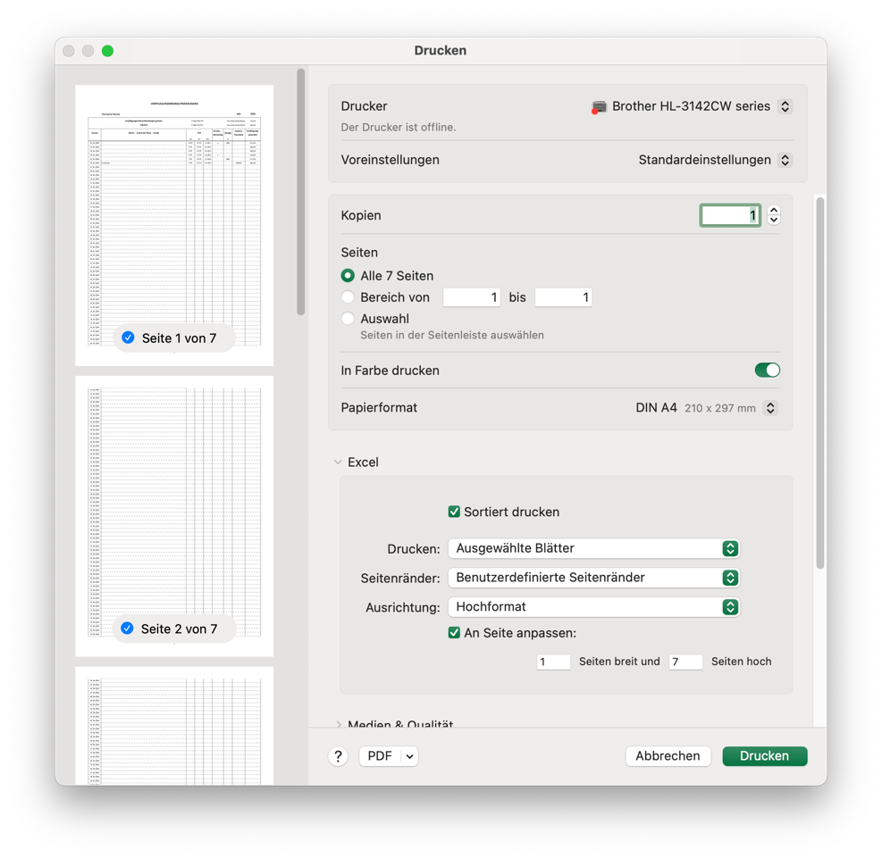Uncheck An Seite anpassen checkbox

tap(454, 633)
